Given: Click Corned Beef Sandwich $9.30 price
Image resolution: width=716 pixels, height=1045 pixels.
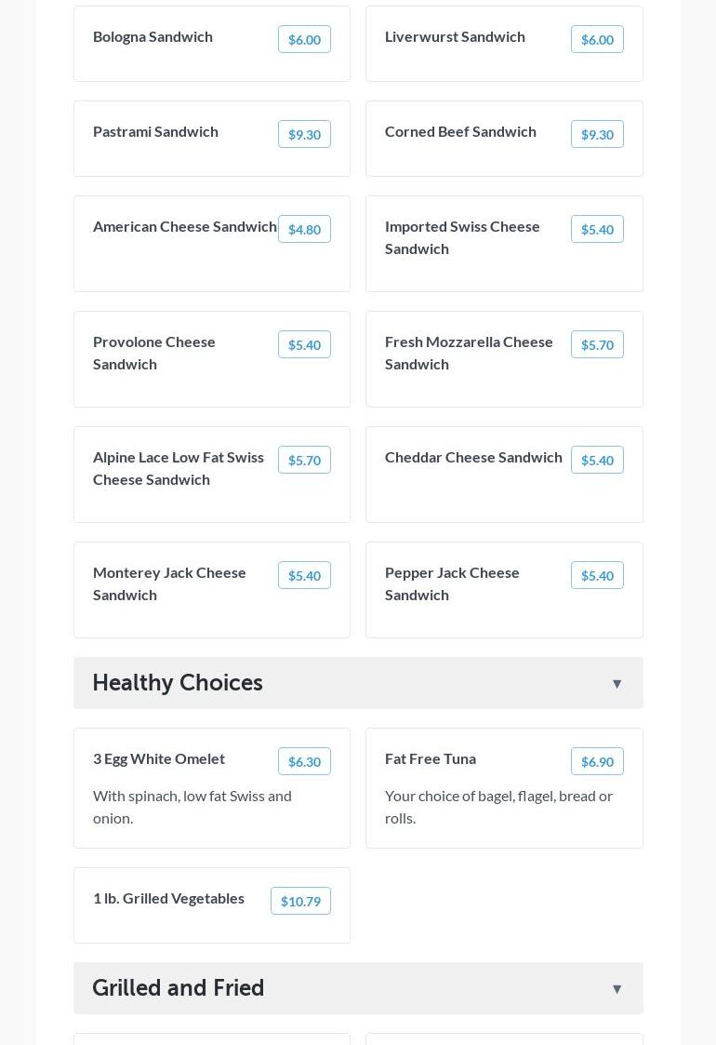Looking at the screenshot, I should [x=597, y=134].
